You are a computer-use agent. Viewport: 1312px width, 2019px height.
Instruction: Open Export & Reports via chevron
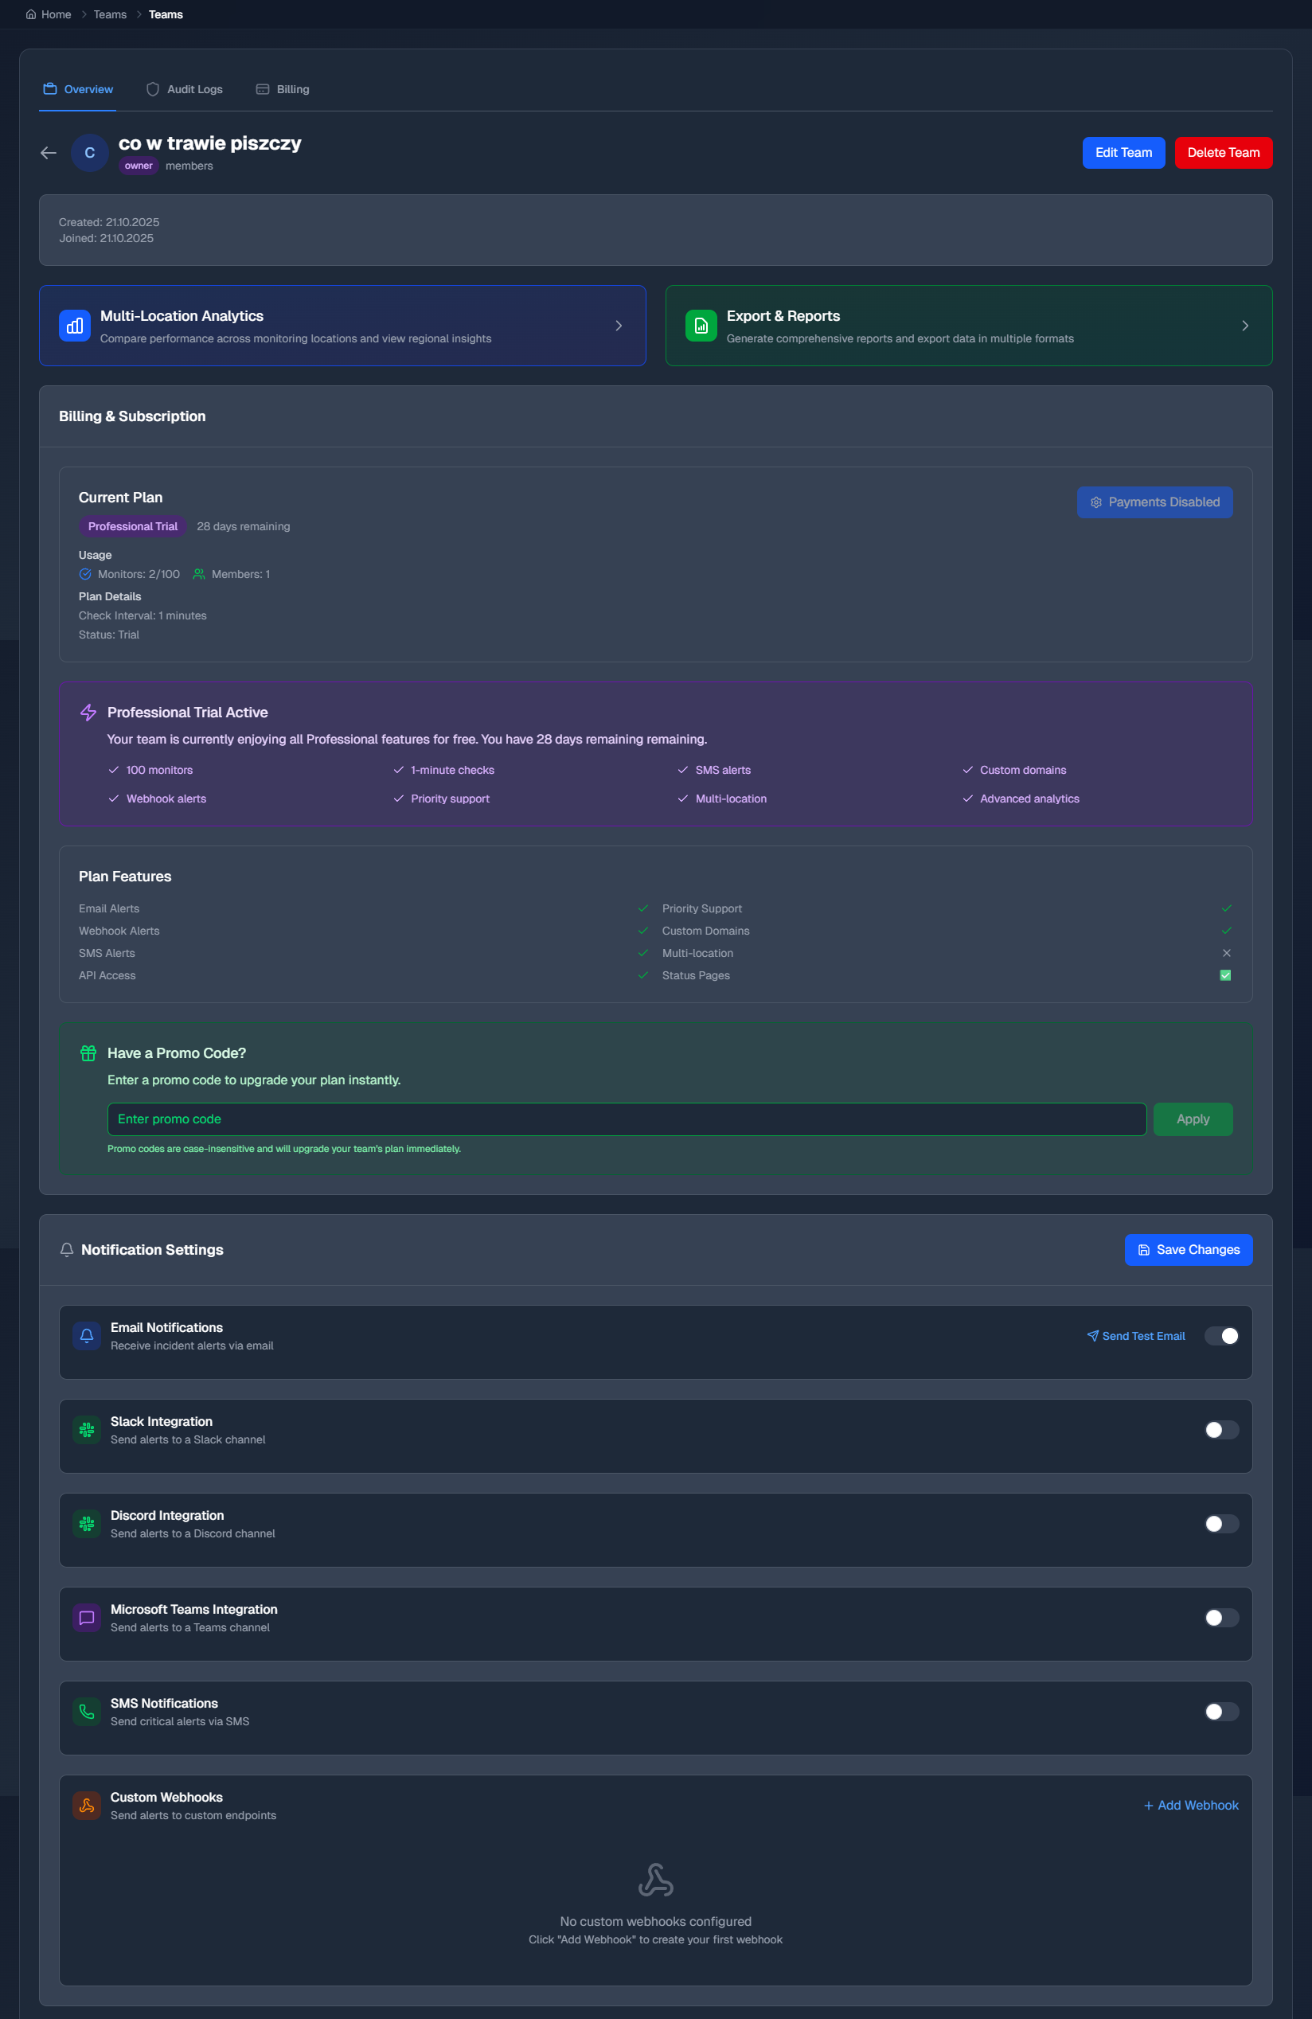click(x=1245, y=326)
